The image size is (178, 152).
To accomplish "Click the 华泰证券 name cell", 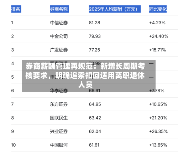I will (x=59, y=90).
